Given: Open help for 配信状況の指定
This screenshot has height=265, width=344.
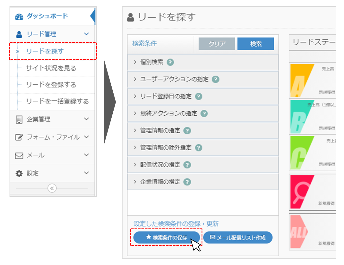Looking at the screenshot, I should point(187,165).
